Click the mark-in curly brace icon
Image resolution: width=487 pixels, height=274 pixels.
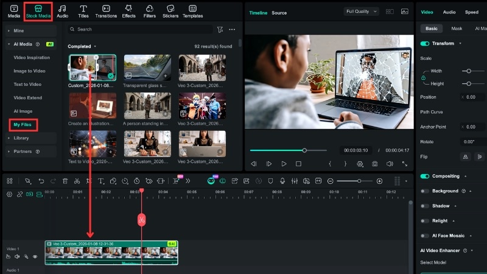pyautogui.click(x=330, y=164)
